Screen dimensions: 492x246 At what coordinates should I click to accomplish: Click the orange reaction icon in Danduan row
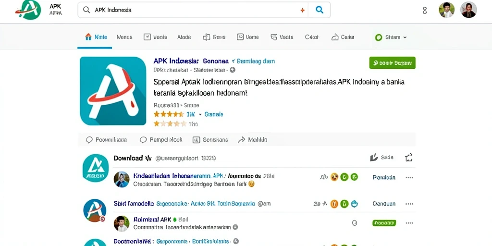(334, 204)
